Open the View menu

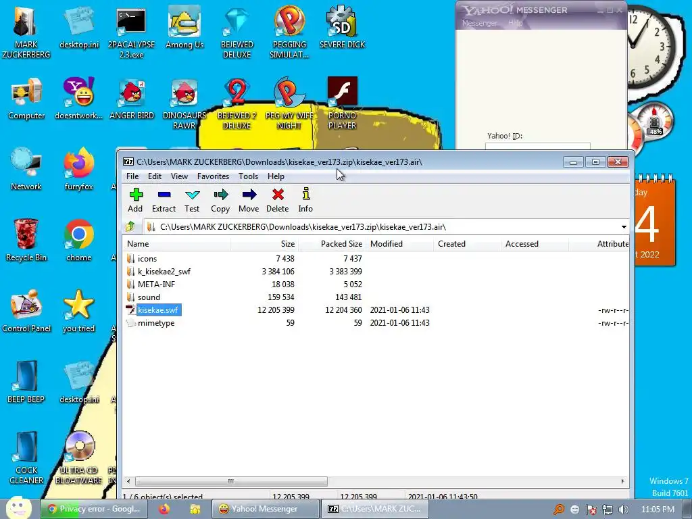(x=179, y=176)
